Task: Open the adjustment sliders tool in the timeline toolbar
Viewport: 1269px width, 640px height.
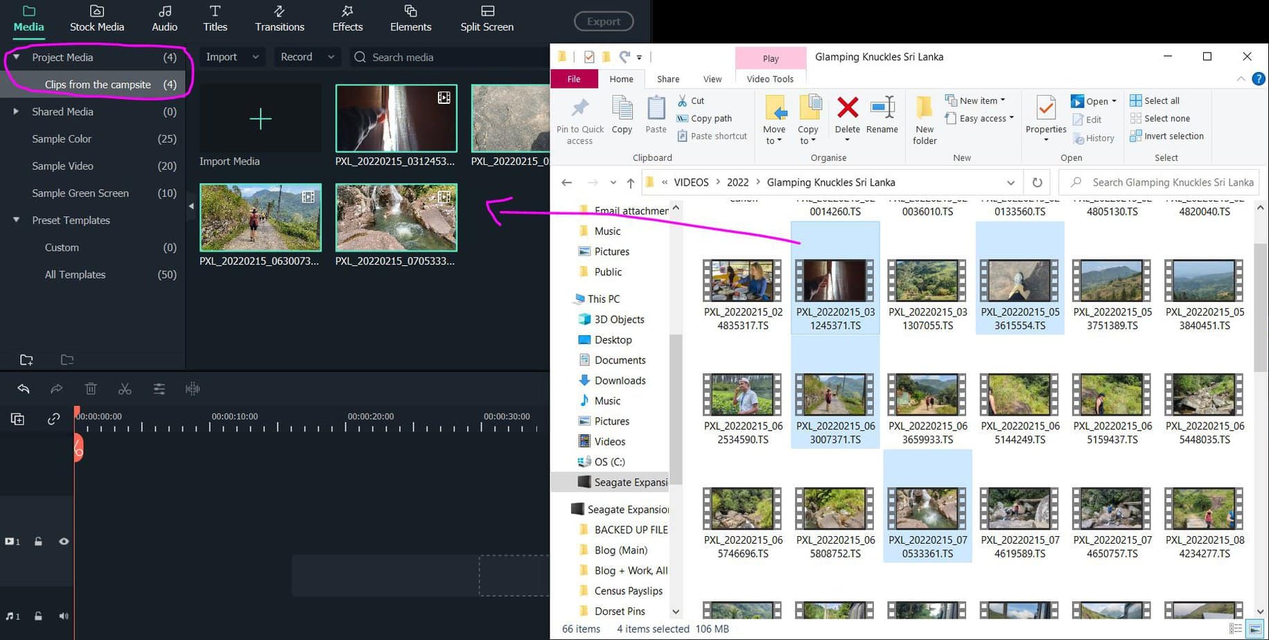Action: (159, 389)
